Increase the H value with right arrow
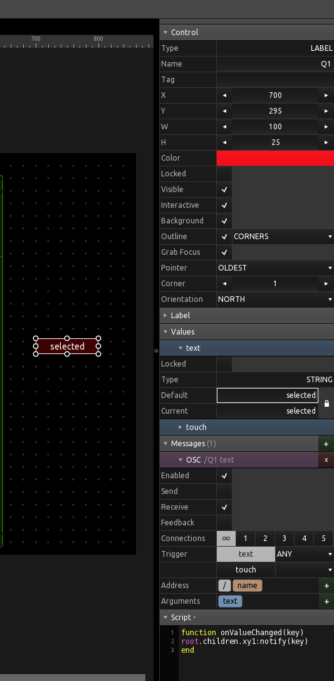This screenshot has width=334, height=681. tap(326, 142)
